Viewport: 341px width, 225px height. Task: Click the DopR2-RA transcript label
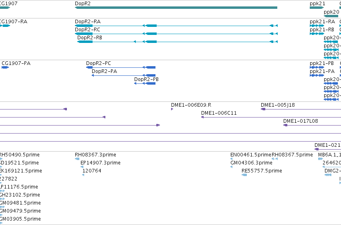click(88, 22)
